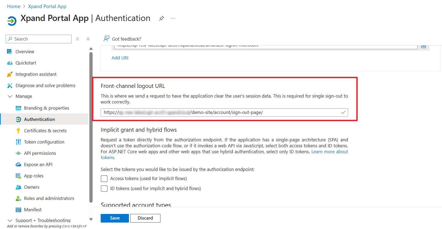Screen dimensions: 442x229
Task: Delete the redirect URI with trash icon
Action: pos(423,46)
